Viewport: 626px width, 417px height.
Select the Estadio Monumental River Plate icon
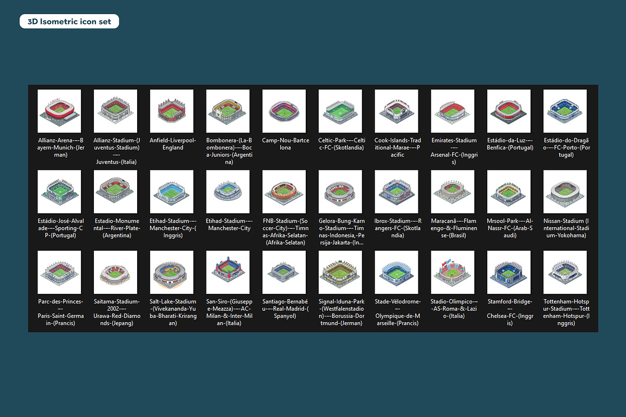[116, 192]
